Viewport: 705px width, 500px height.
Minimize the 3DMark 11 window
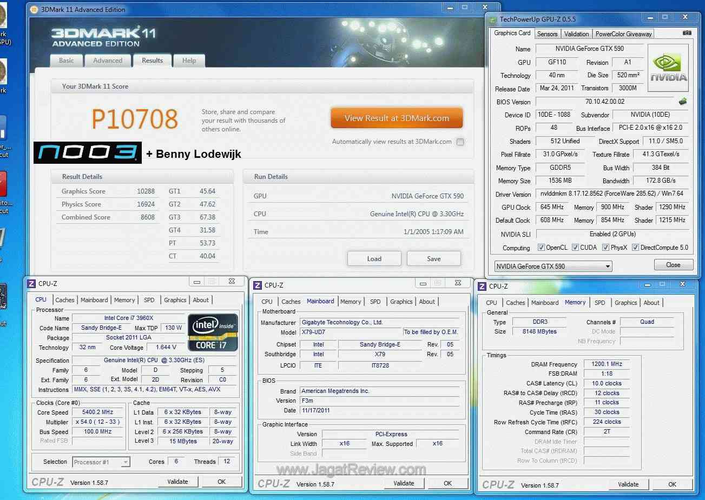coord(450,8)
